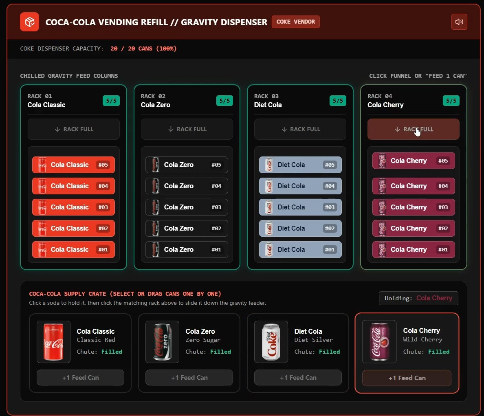The height and width of the screenshot is (416, 484).
Task: Click the Cola Classic #01 can icon
Action: [42, 249]
